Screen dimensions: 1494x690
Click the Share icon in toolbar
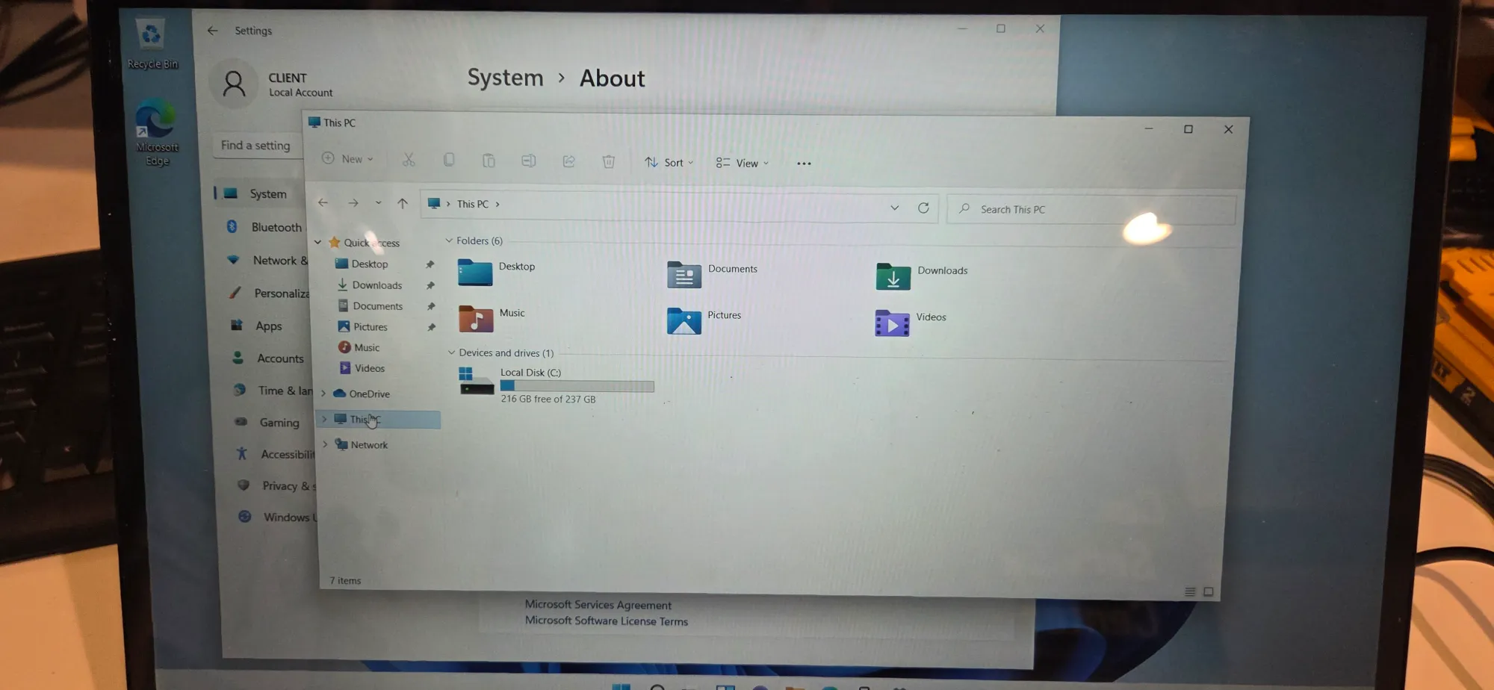click(x=568, y=161)
